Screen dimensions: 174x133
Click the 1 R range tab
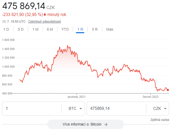coord(80,29)
